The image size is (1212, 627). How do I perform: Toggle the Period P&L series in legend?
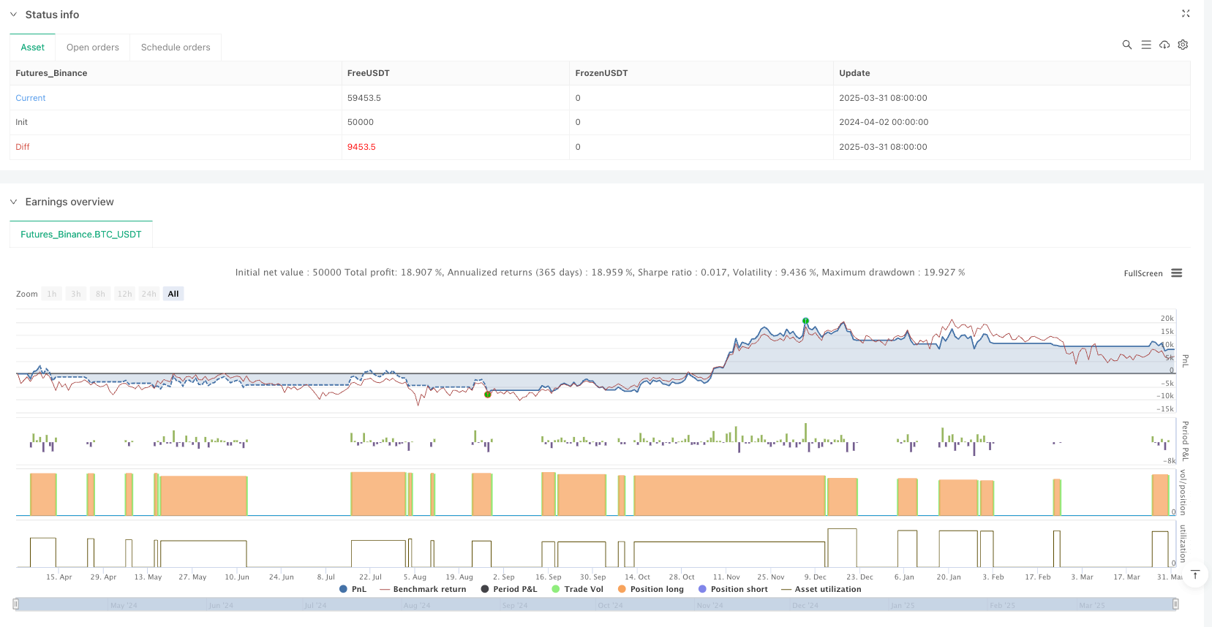point(509,589)
